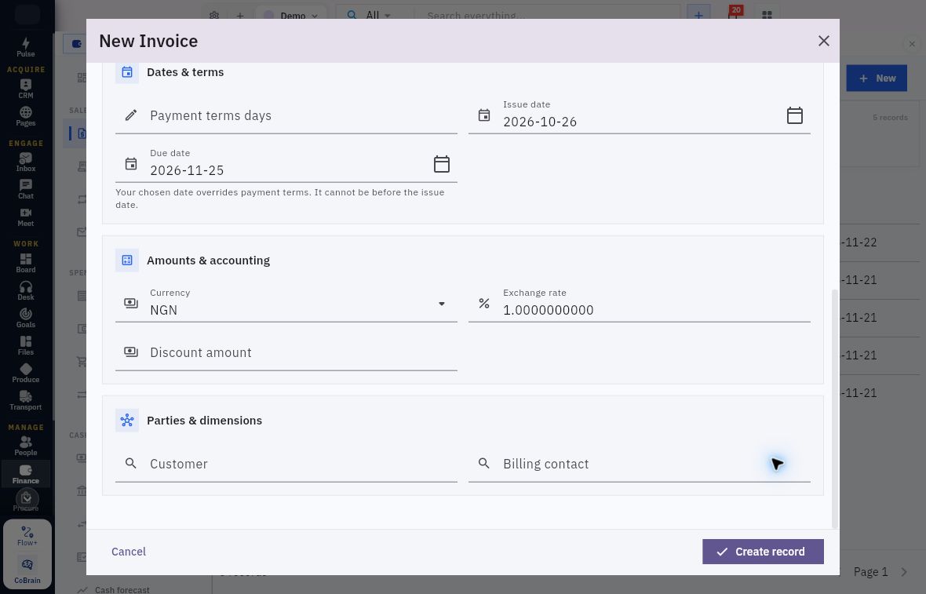Open the Files module
The width and height of the screenshot is (926, 594).
click(25, 345)
